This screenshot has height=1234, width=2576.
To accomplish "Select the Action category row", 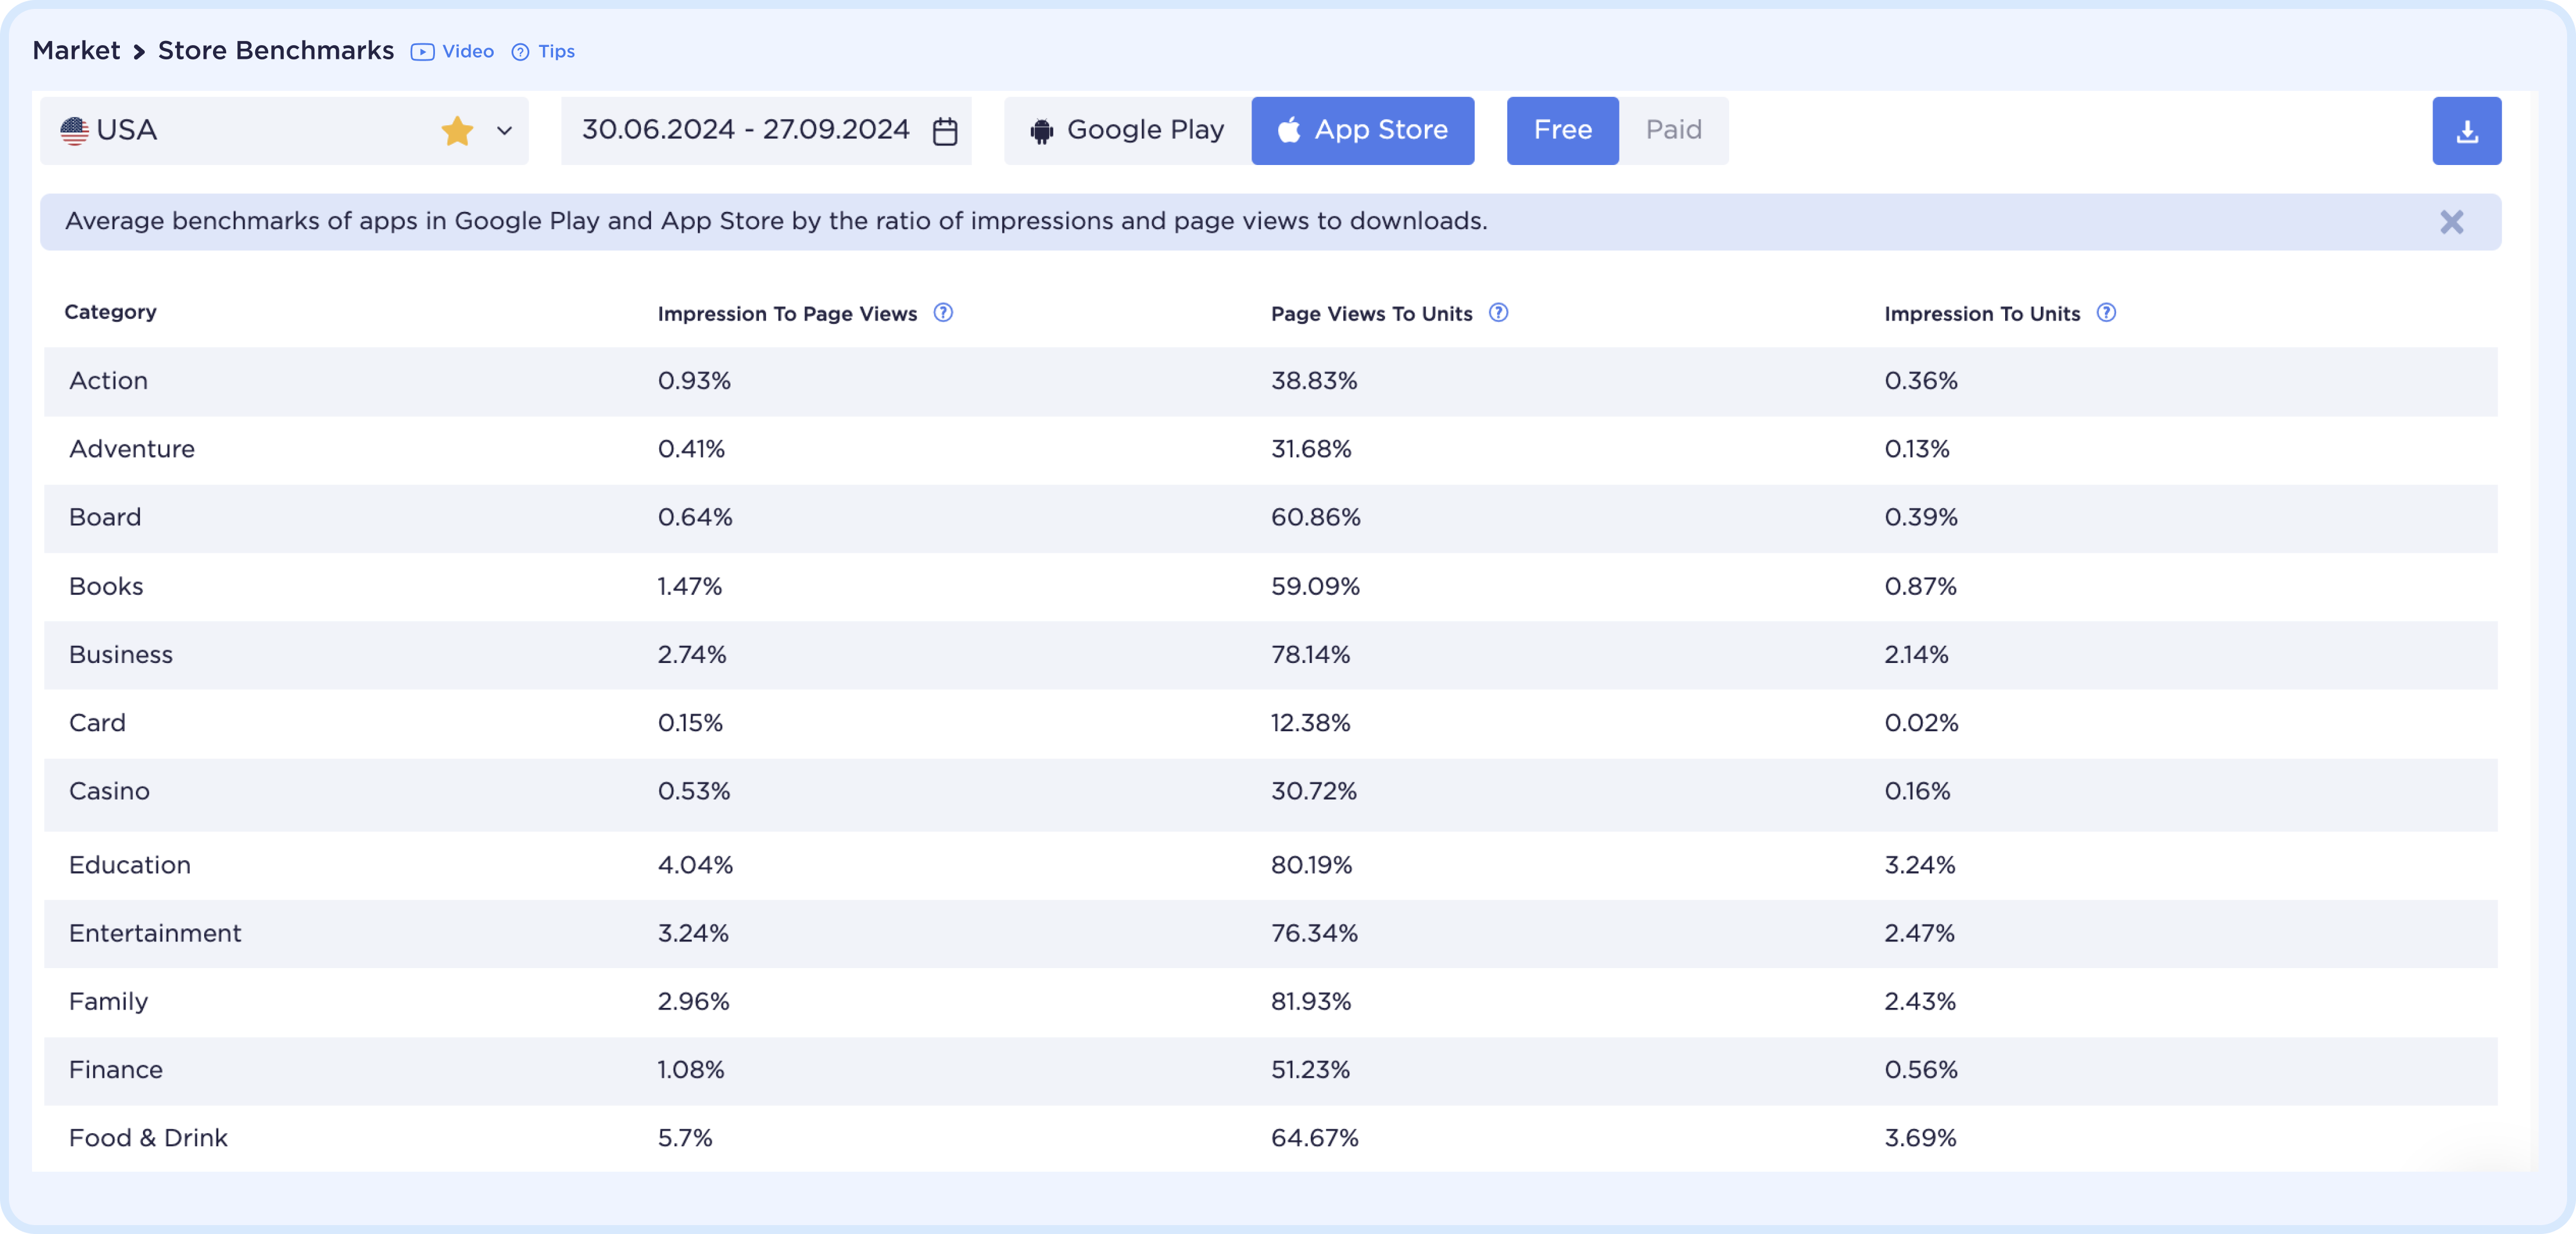I will point(1270,381).
